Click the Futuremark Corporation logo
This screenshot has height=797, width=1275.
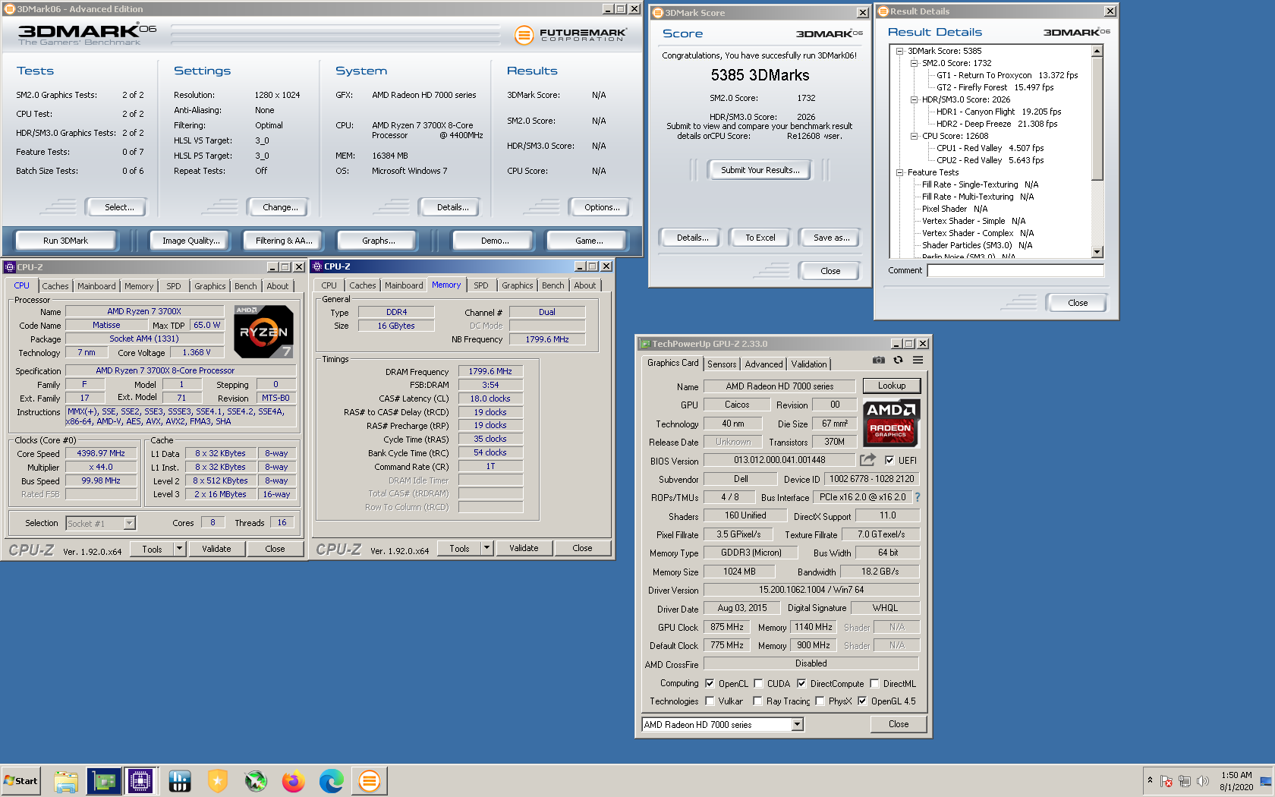[571, 35]
